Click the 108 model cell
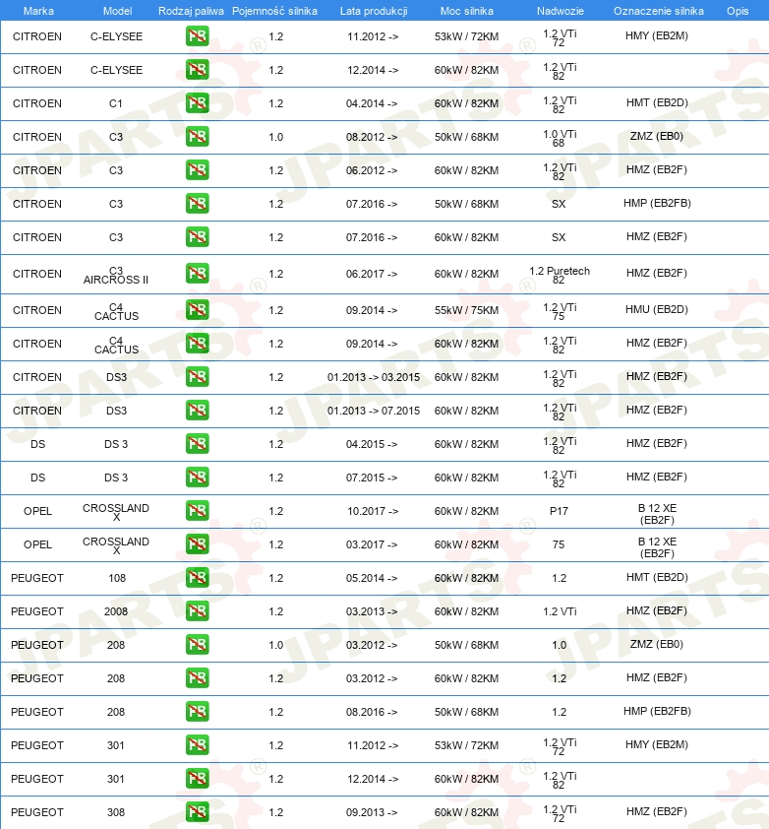The width and height of the screenshot is (769, 829). pyautogui.click(x=117, y=578)
